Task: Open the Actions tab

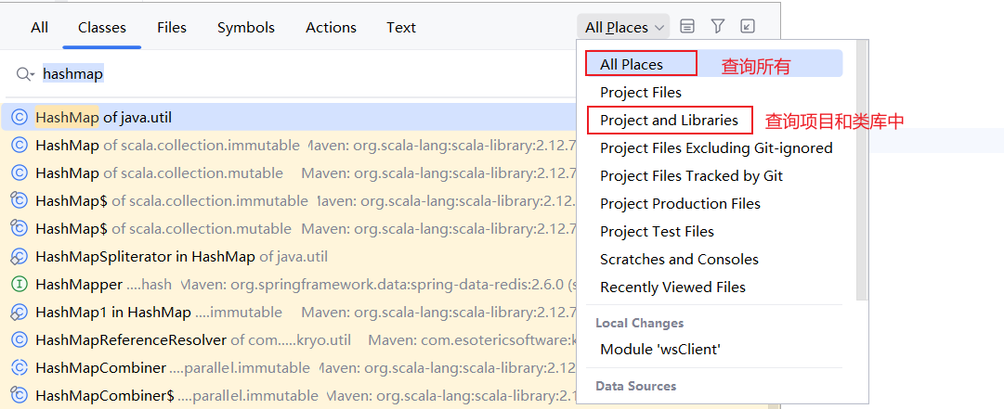Action: click(x=331, y=28)
